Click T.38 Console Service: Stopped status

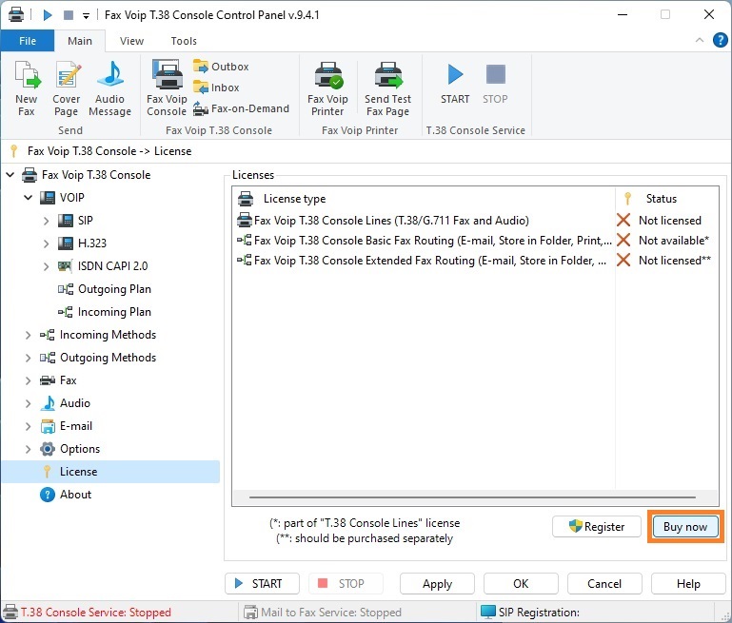pyautogui.click(x=88, y=612)
